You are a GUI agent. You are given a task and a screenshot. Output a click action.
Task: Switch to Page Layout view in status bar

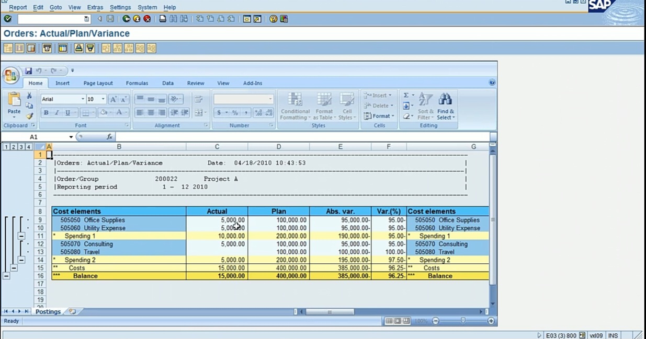398,321
